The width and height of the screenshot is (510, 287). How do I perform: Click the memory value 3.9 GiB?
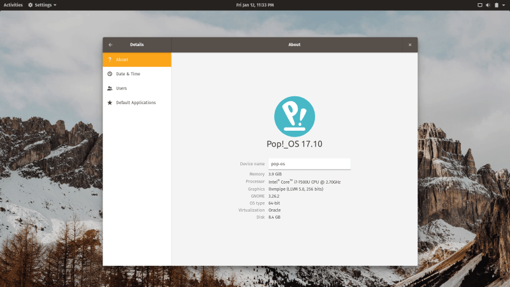(275, 174)
